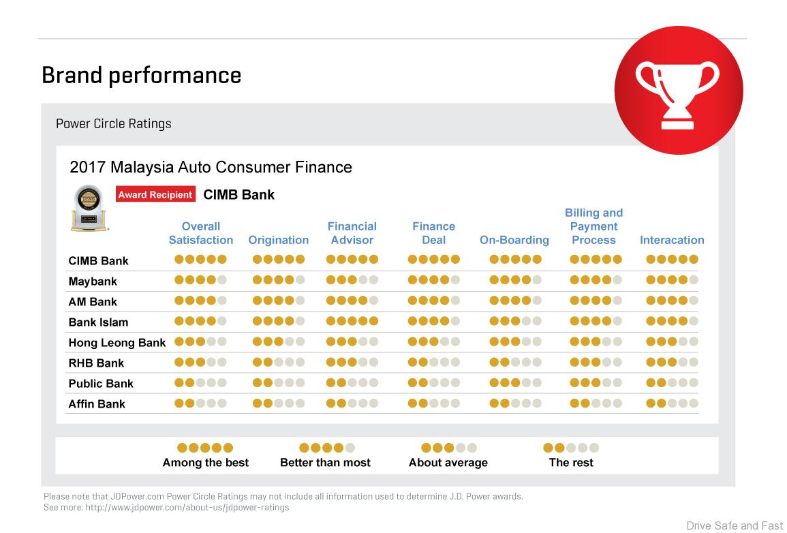
Task: Click the 'Among the best' five-circle legend icon
Action: [x=205, y=448]
